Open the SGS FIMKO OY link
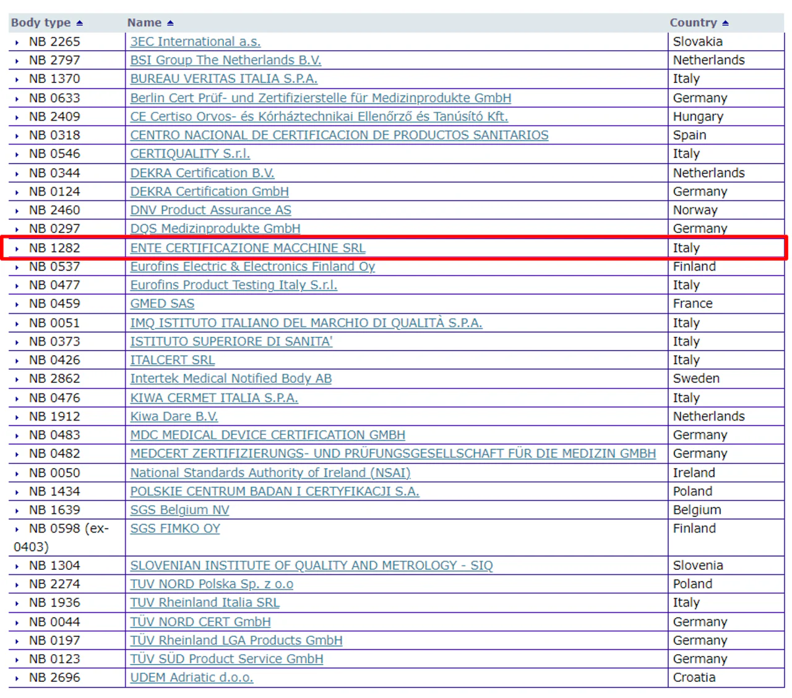 click(x=175, y=528)
